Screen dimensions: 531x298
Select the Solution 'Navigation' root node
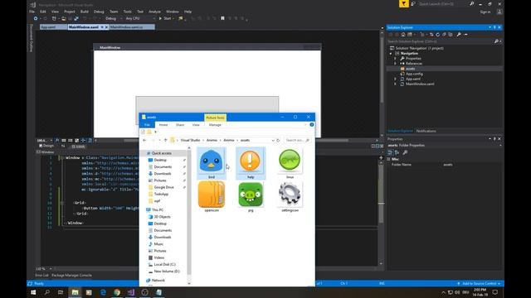pyautogui.click(x=419, y=48)
